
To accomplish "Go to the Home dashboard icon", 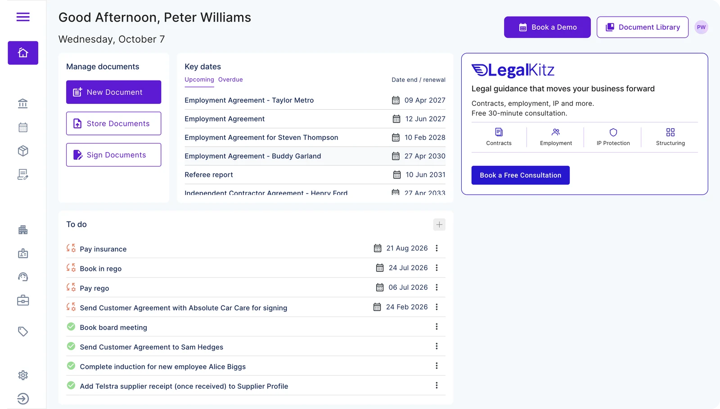I will [23, 53].
